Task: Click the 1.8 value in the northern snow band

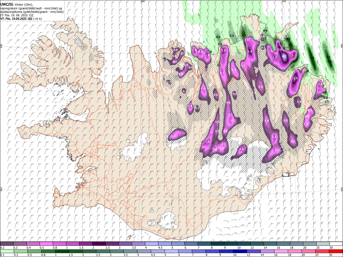Action: pos(207,55)
